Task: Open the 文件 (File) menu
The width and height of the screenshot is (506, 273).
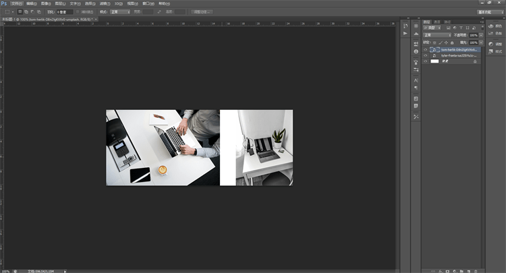Action: (x=16, y=3)
